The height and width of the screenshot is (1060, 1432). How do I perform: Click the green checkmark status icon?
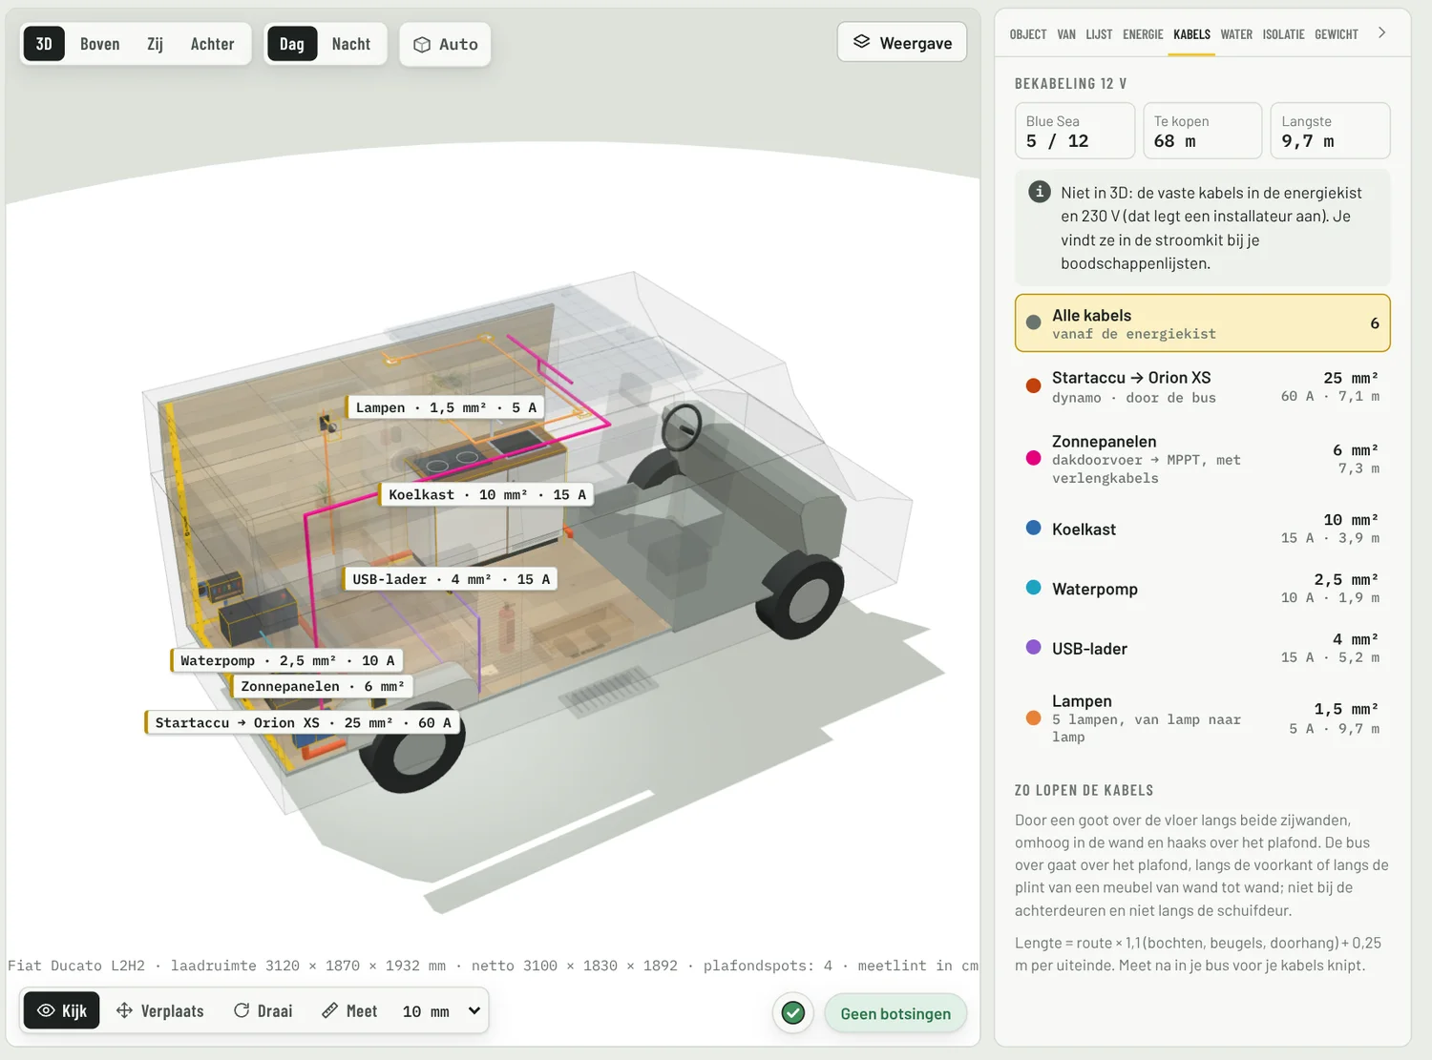[792, 1013]
